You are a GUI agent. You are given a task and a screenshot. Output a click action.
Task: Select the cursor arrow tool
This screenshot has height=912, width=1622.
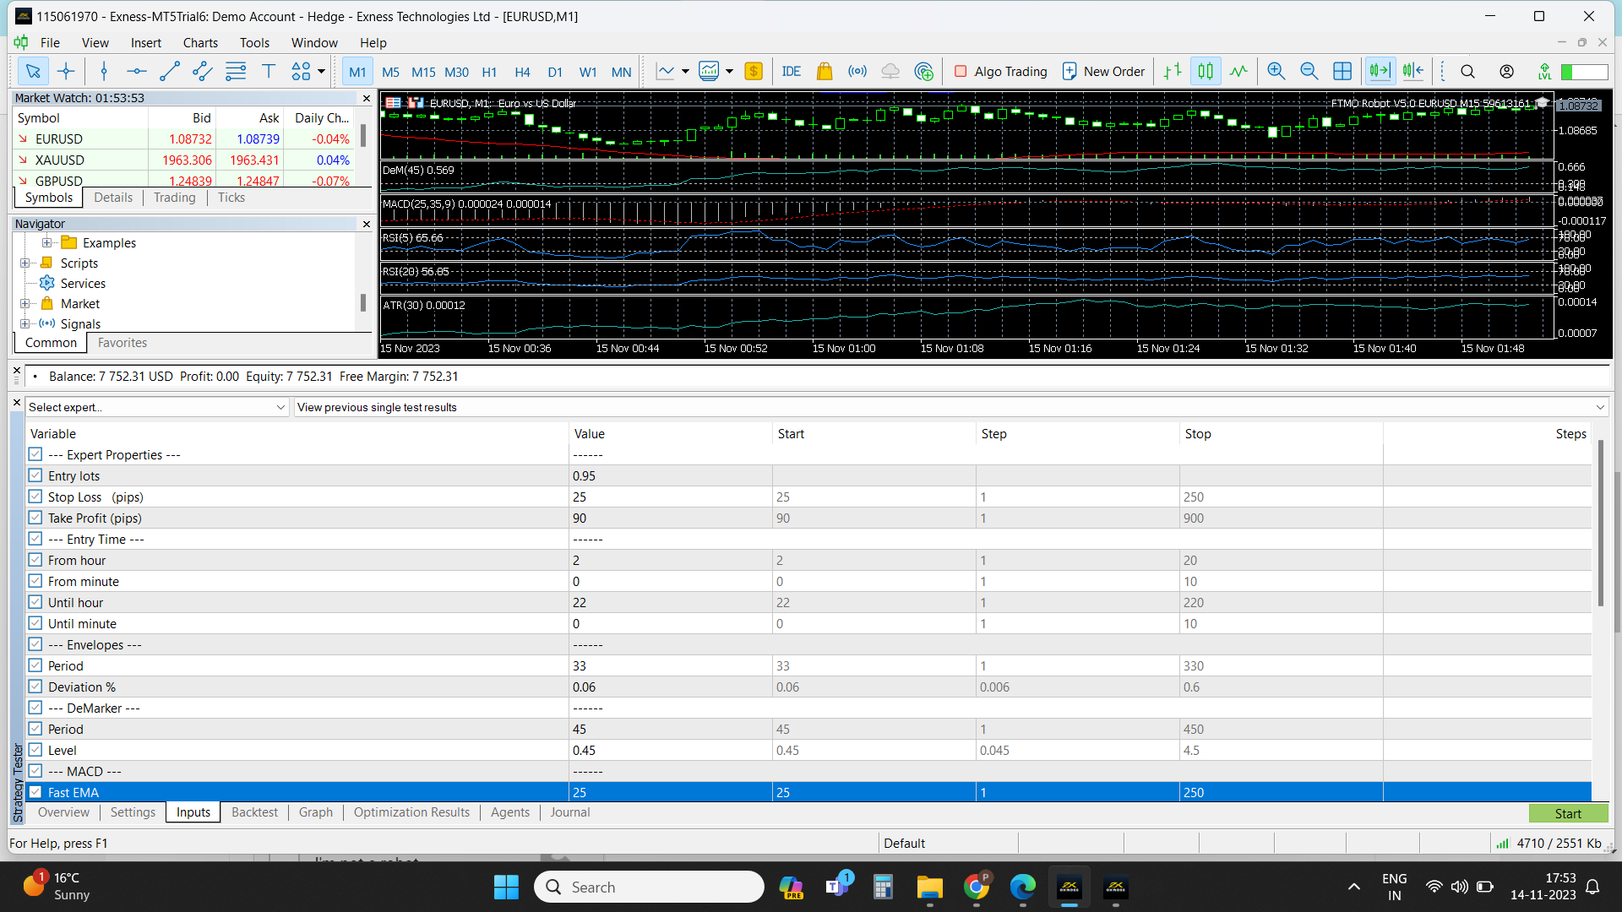(x=33, y=72)
